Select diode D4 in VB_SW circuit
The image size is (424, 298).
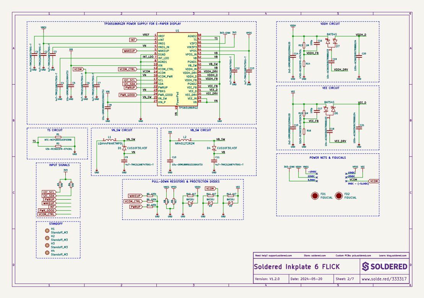pyautogui.click(x=214, y=148)
